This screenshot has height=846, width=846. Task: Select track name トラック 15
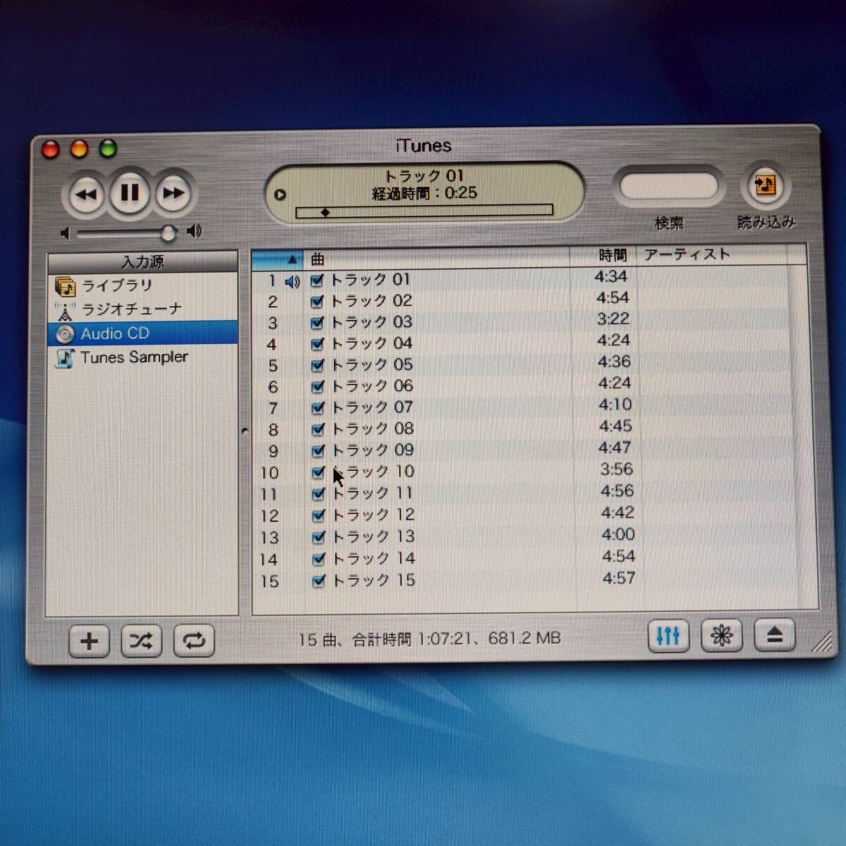pyautogui.click(x=374, y=580)
